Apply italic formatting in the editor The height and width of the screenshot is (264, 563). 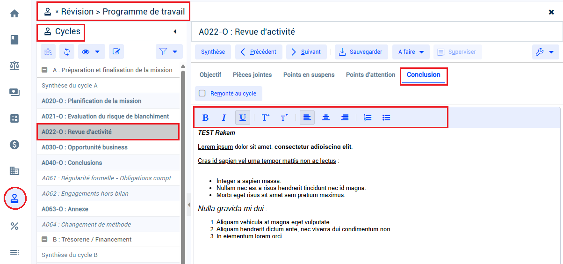(224, 117)
